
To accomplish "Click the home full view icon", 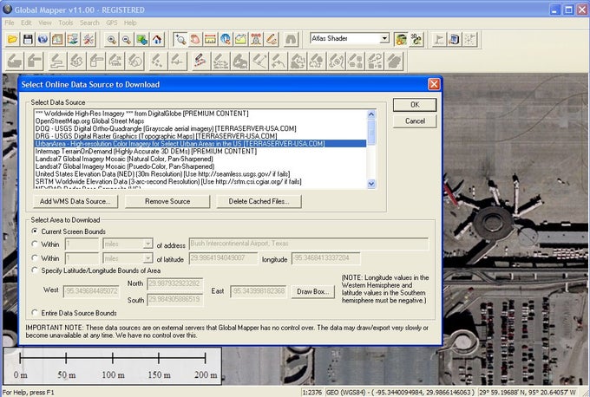I will coord(157,39).
